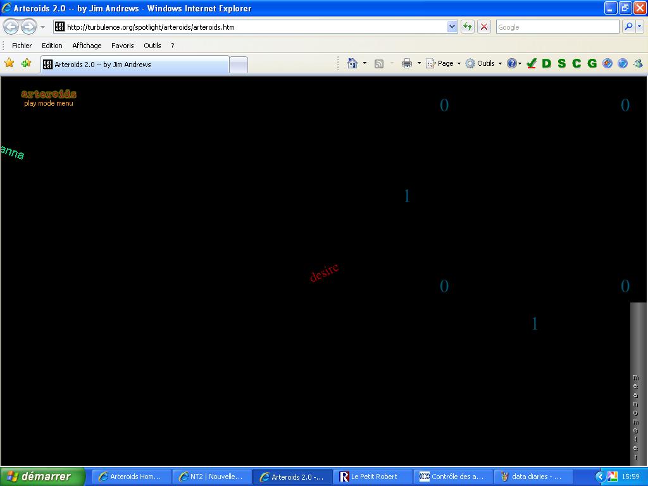Go to the Home page icon
648x486 pixels.
click(352, 63)
